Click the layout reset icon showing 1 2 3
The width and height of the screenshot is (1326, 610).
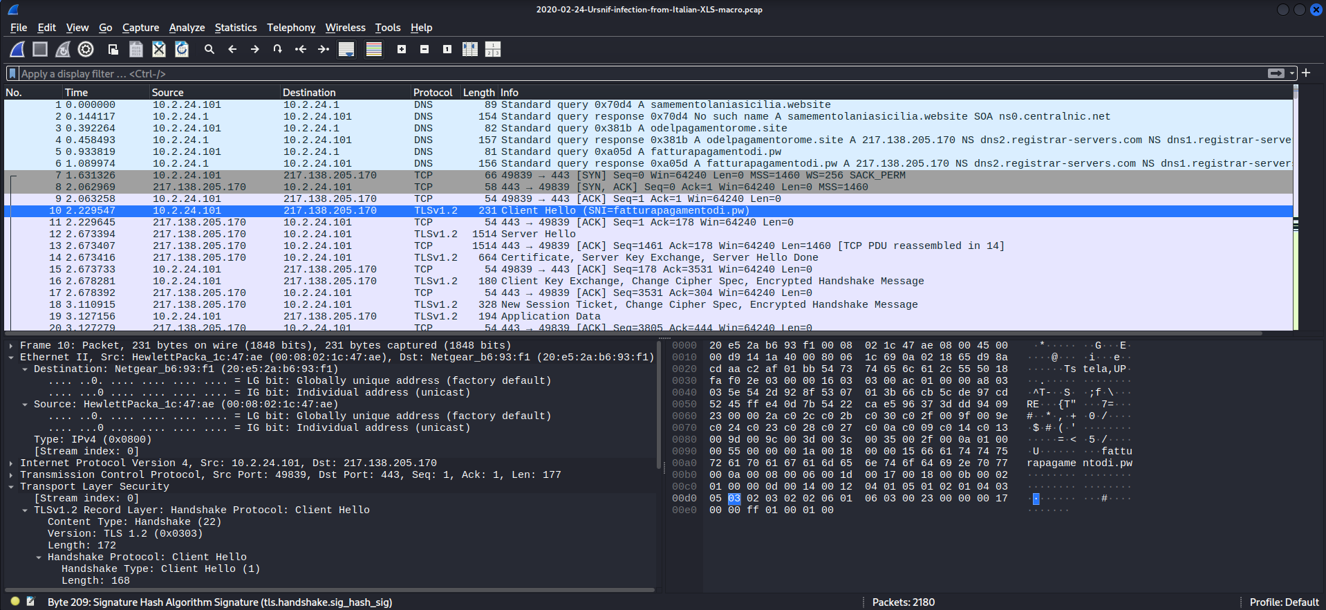(x=493, y=49)
